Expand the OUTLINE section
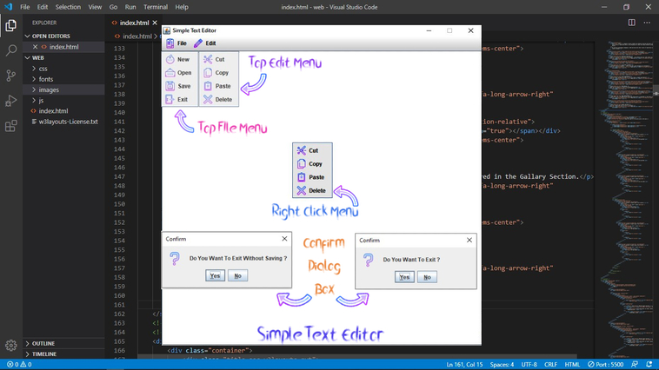The image size is (659, 370). click(43, 343)
